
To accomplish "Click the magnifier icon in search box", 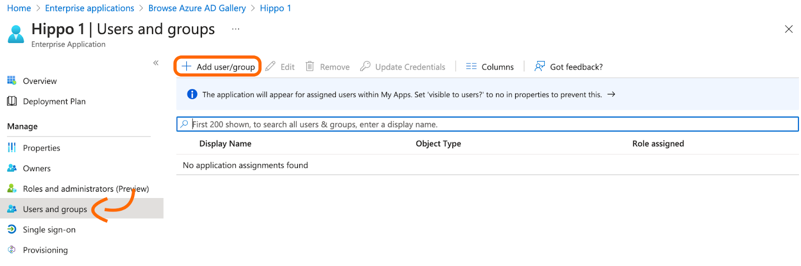I will (184, 124).
